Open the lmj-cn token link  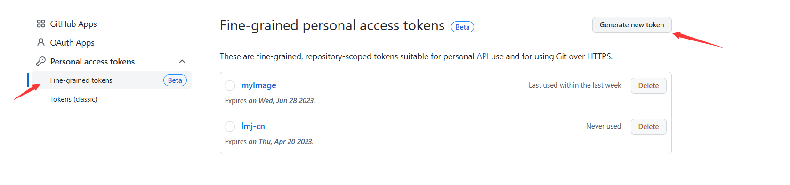[253, 126]
